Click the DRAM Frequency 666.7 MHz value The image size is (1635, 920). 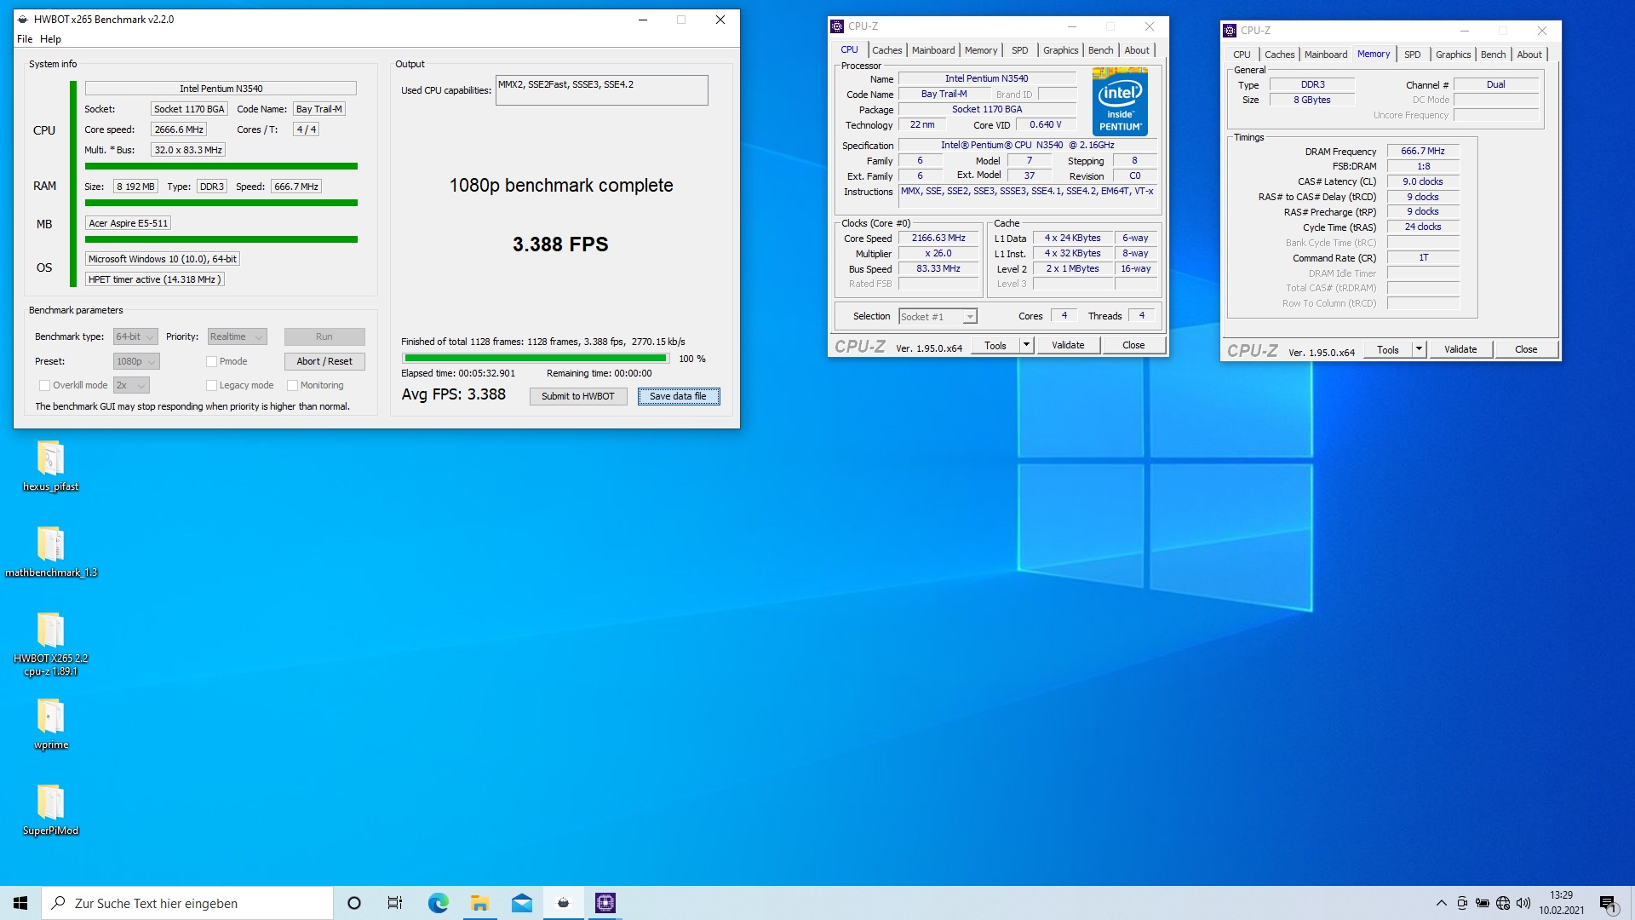[x=1422, y=152]
